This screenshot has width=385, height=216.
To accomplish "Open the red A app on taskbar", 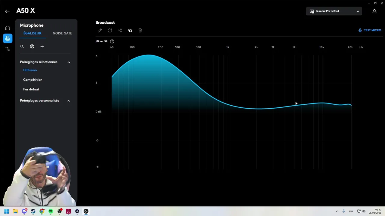I will point(68,211).
